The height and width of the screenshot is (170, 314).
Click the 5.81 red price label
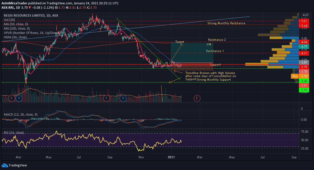coord(304,21)
